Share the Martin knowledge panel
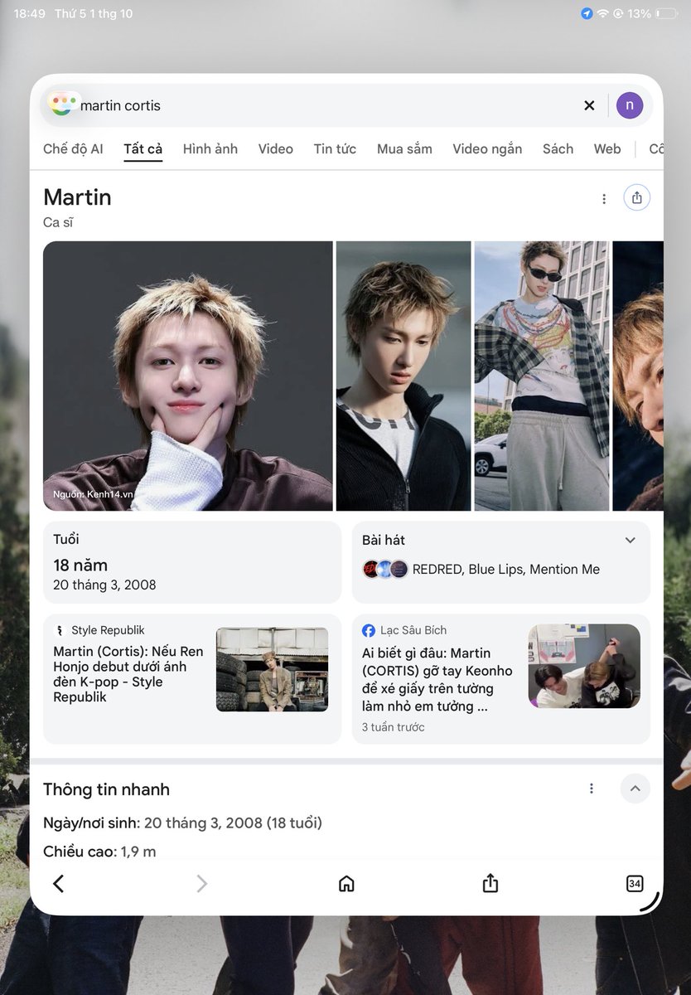This screenshot has width=691, height=995. coord(636,197)
